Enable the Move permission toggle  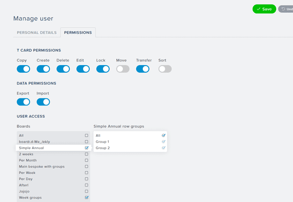(123, 69)
